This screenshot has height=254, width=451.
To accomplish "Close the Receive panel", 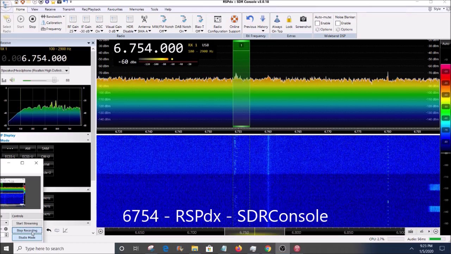I will tap(93, 43).
